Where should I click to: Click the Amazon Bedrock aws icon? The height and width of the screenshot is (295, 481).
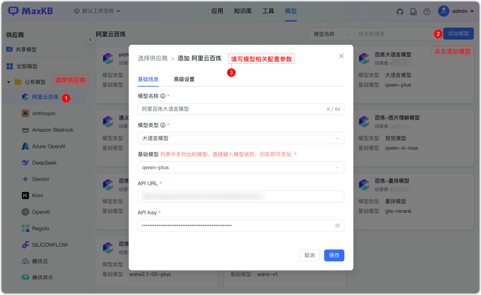tap(25, 130)
